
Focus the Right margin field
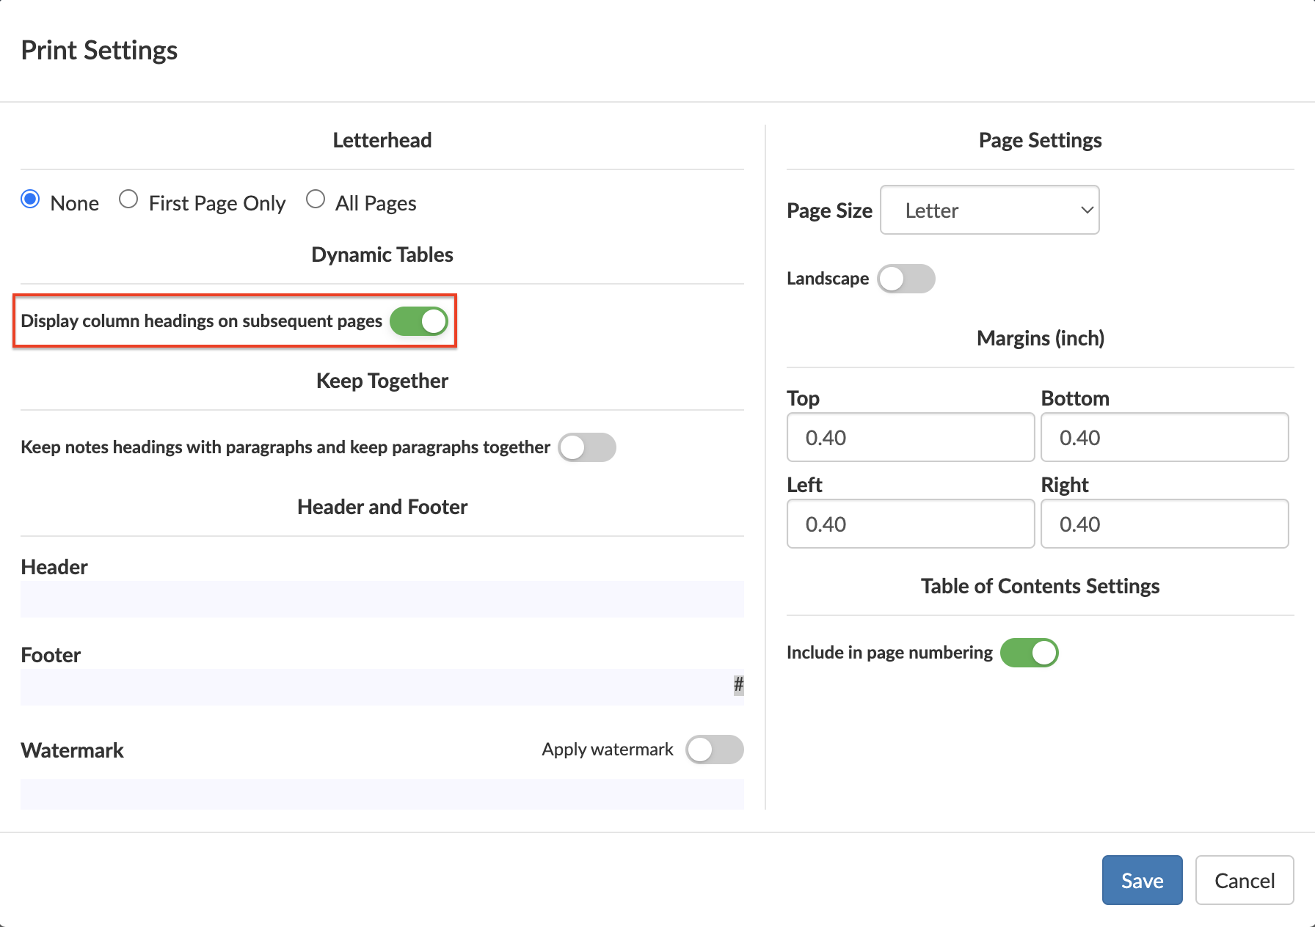(x=1164, y=524)
